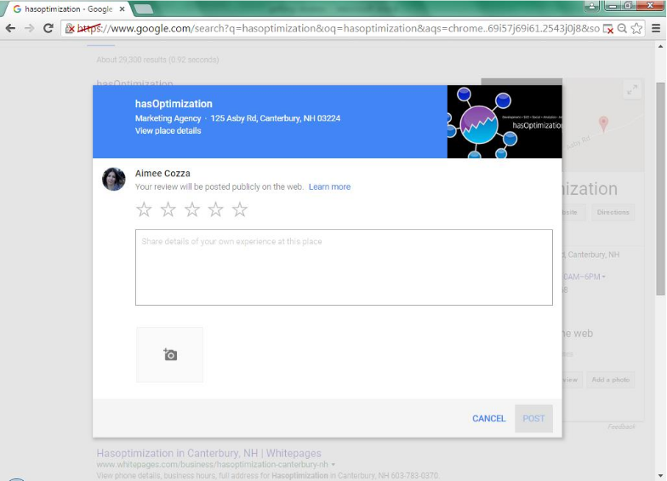Viewport: 667px width, 481px height.
Task: Click the broken HTTPS security icon
Action: click(x=70, y=29)
